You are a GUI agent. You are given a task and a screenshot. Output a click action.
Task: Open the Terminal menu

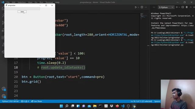click(49, 2)
